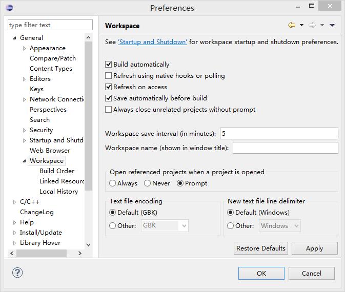Enable Always close unrelated projects without prompt

tap(109, 110)
